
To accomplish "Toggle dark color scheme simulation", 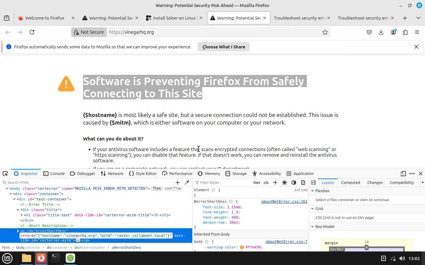I will click(294, 183).
